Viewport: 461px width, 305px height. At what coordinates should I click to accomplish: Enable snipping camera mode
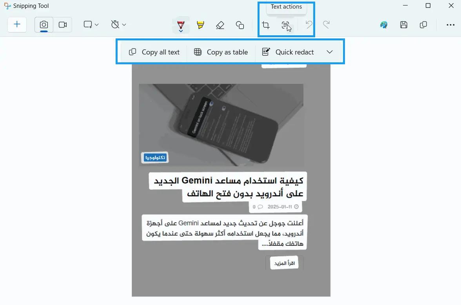(x=44, y=24)
